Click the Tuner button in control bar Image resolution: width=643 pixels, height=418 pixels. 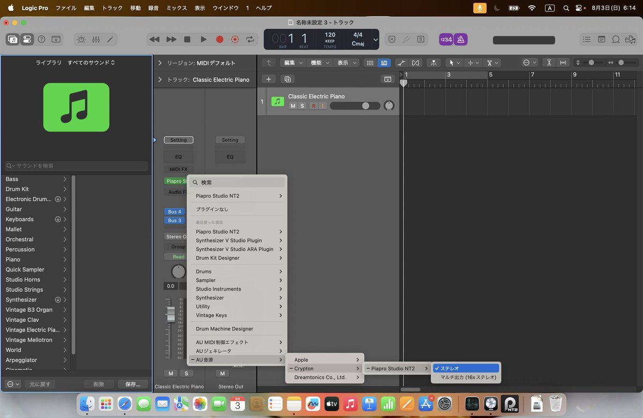[x=406, y=39]
